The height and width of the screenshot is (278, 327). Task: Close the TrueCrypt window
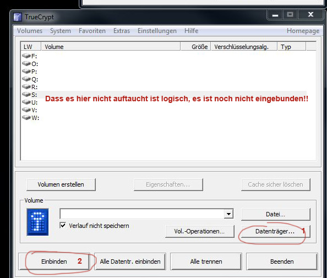click(310, 15)
